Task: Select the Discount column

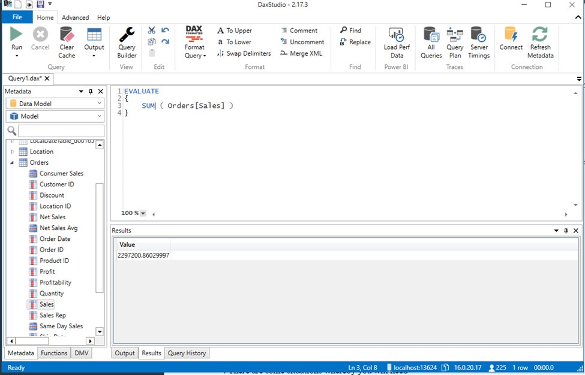Action: [52, 195]
